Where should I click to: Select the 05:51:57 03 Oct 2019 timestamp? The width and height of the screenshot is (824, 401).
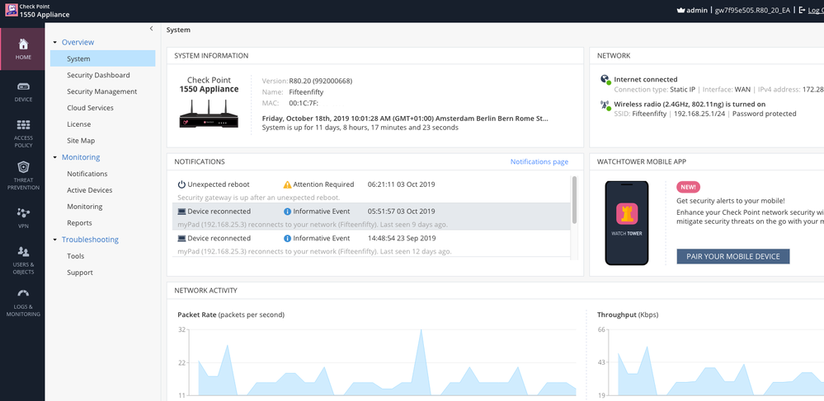click(x=402, y=211)
